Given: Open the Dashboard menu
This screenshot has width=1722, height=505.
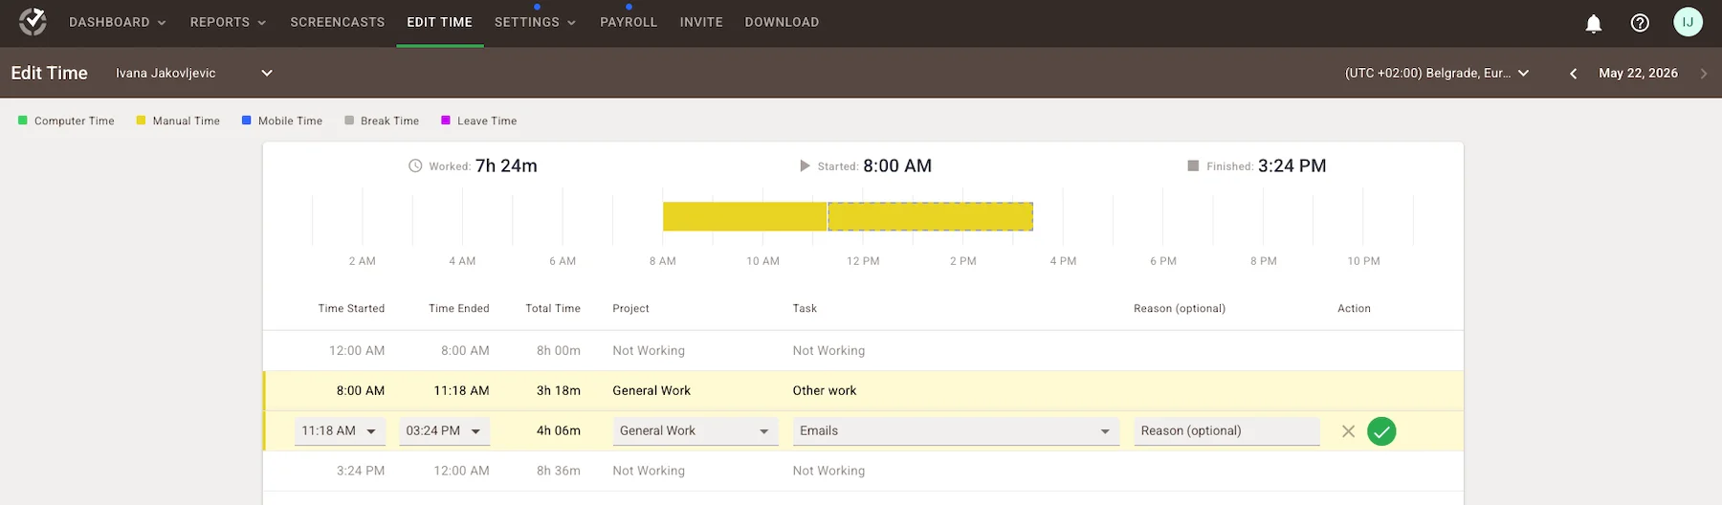Looking at the screenshot, I should point(118,22).
